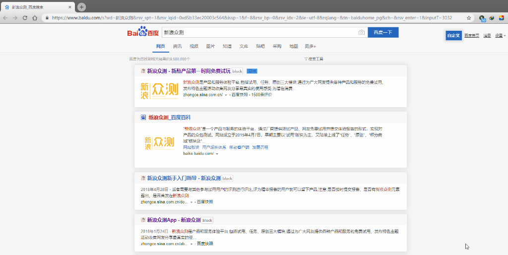Switch to the 资讯 tab
Screen dimensions: 508x255
pyautogui.click(x=177, y=46)
